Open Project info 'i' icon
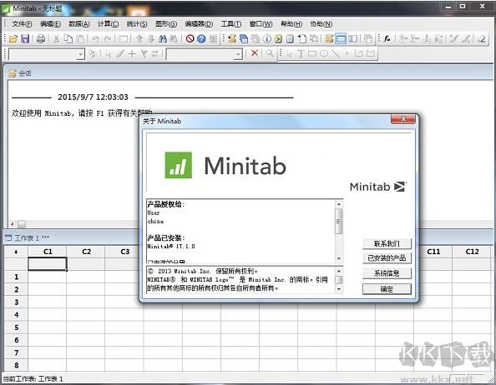Screen dimensions: 496x385 267,39
